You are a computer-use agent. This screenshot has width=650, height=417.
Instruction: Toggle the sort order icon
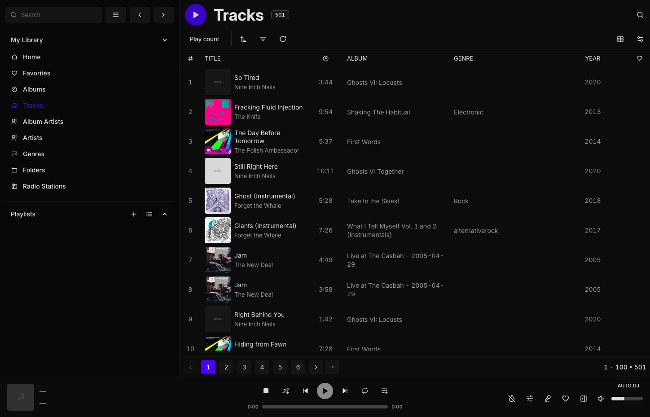(243, 39)
